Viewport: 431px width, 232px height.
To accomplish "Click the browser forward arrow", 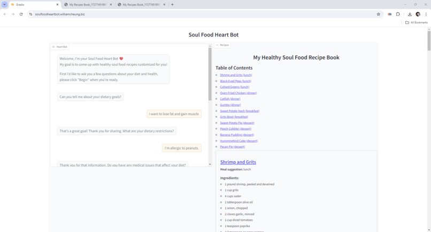I will 13,14.
